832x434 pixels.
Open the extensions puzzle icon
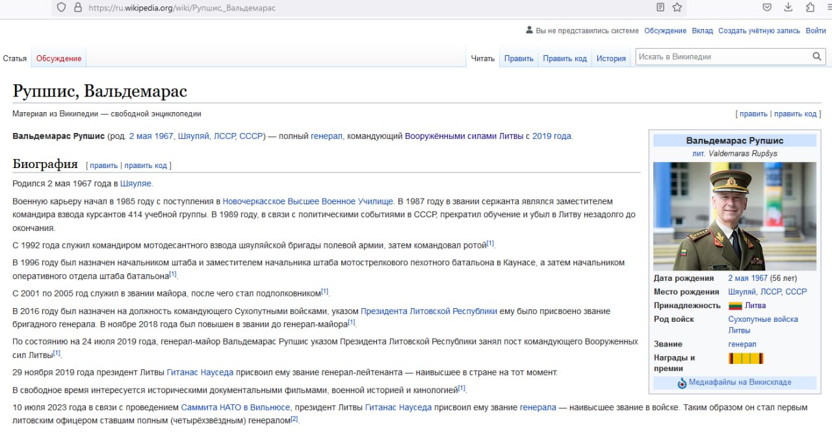coord(810,8)
